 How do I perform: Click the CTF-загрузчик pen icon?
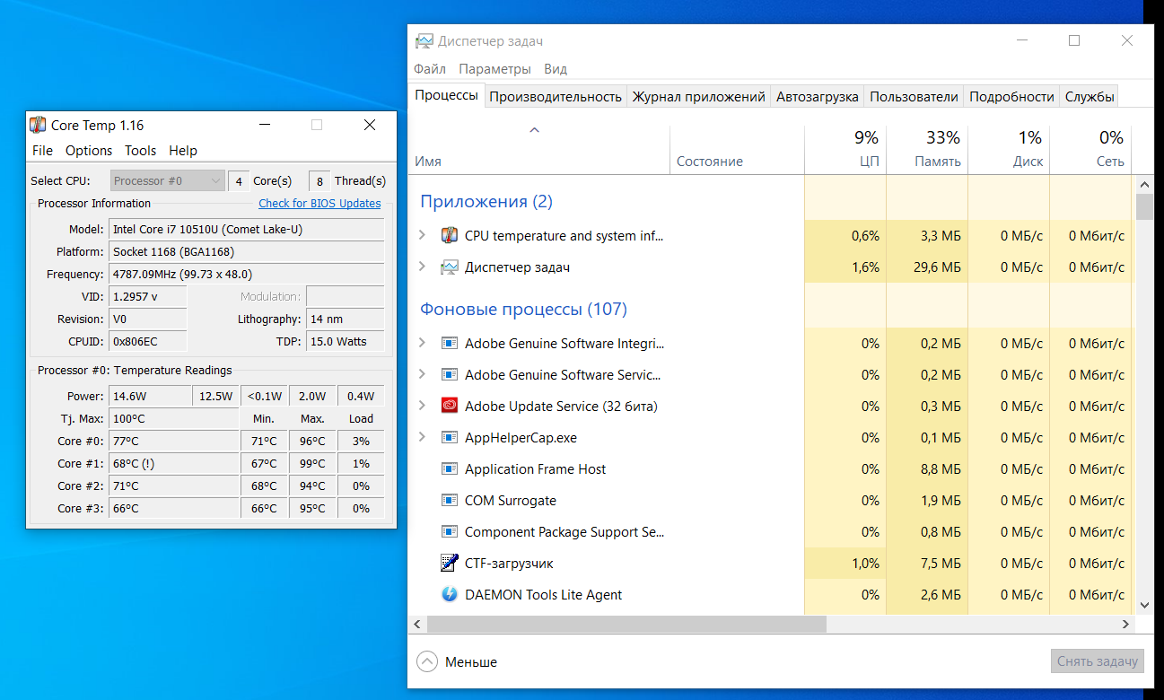click(x=450, y=564)
